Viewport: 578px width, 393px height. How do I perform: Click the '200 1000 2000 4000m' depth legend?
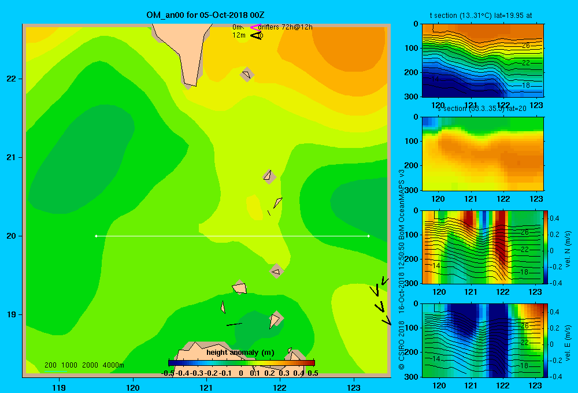84,365
